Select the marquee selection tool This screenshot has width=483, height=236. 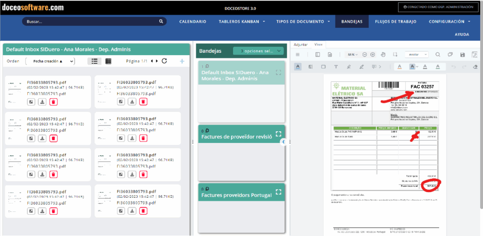pos(395,55)
